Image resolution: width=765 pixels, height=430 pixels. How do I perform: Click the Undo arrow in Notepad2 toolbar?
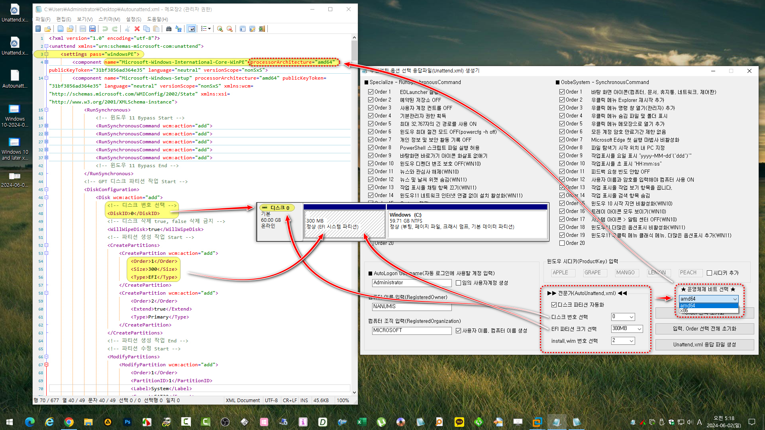[x=105, y=29]
